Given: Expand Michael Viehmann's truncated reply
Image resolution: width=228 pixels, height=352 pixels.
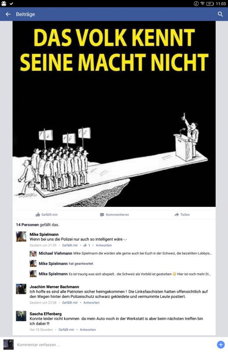Looking at the screenshot, I should click(121, 253).
